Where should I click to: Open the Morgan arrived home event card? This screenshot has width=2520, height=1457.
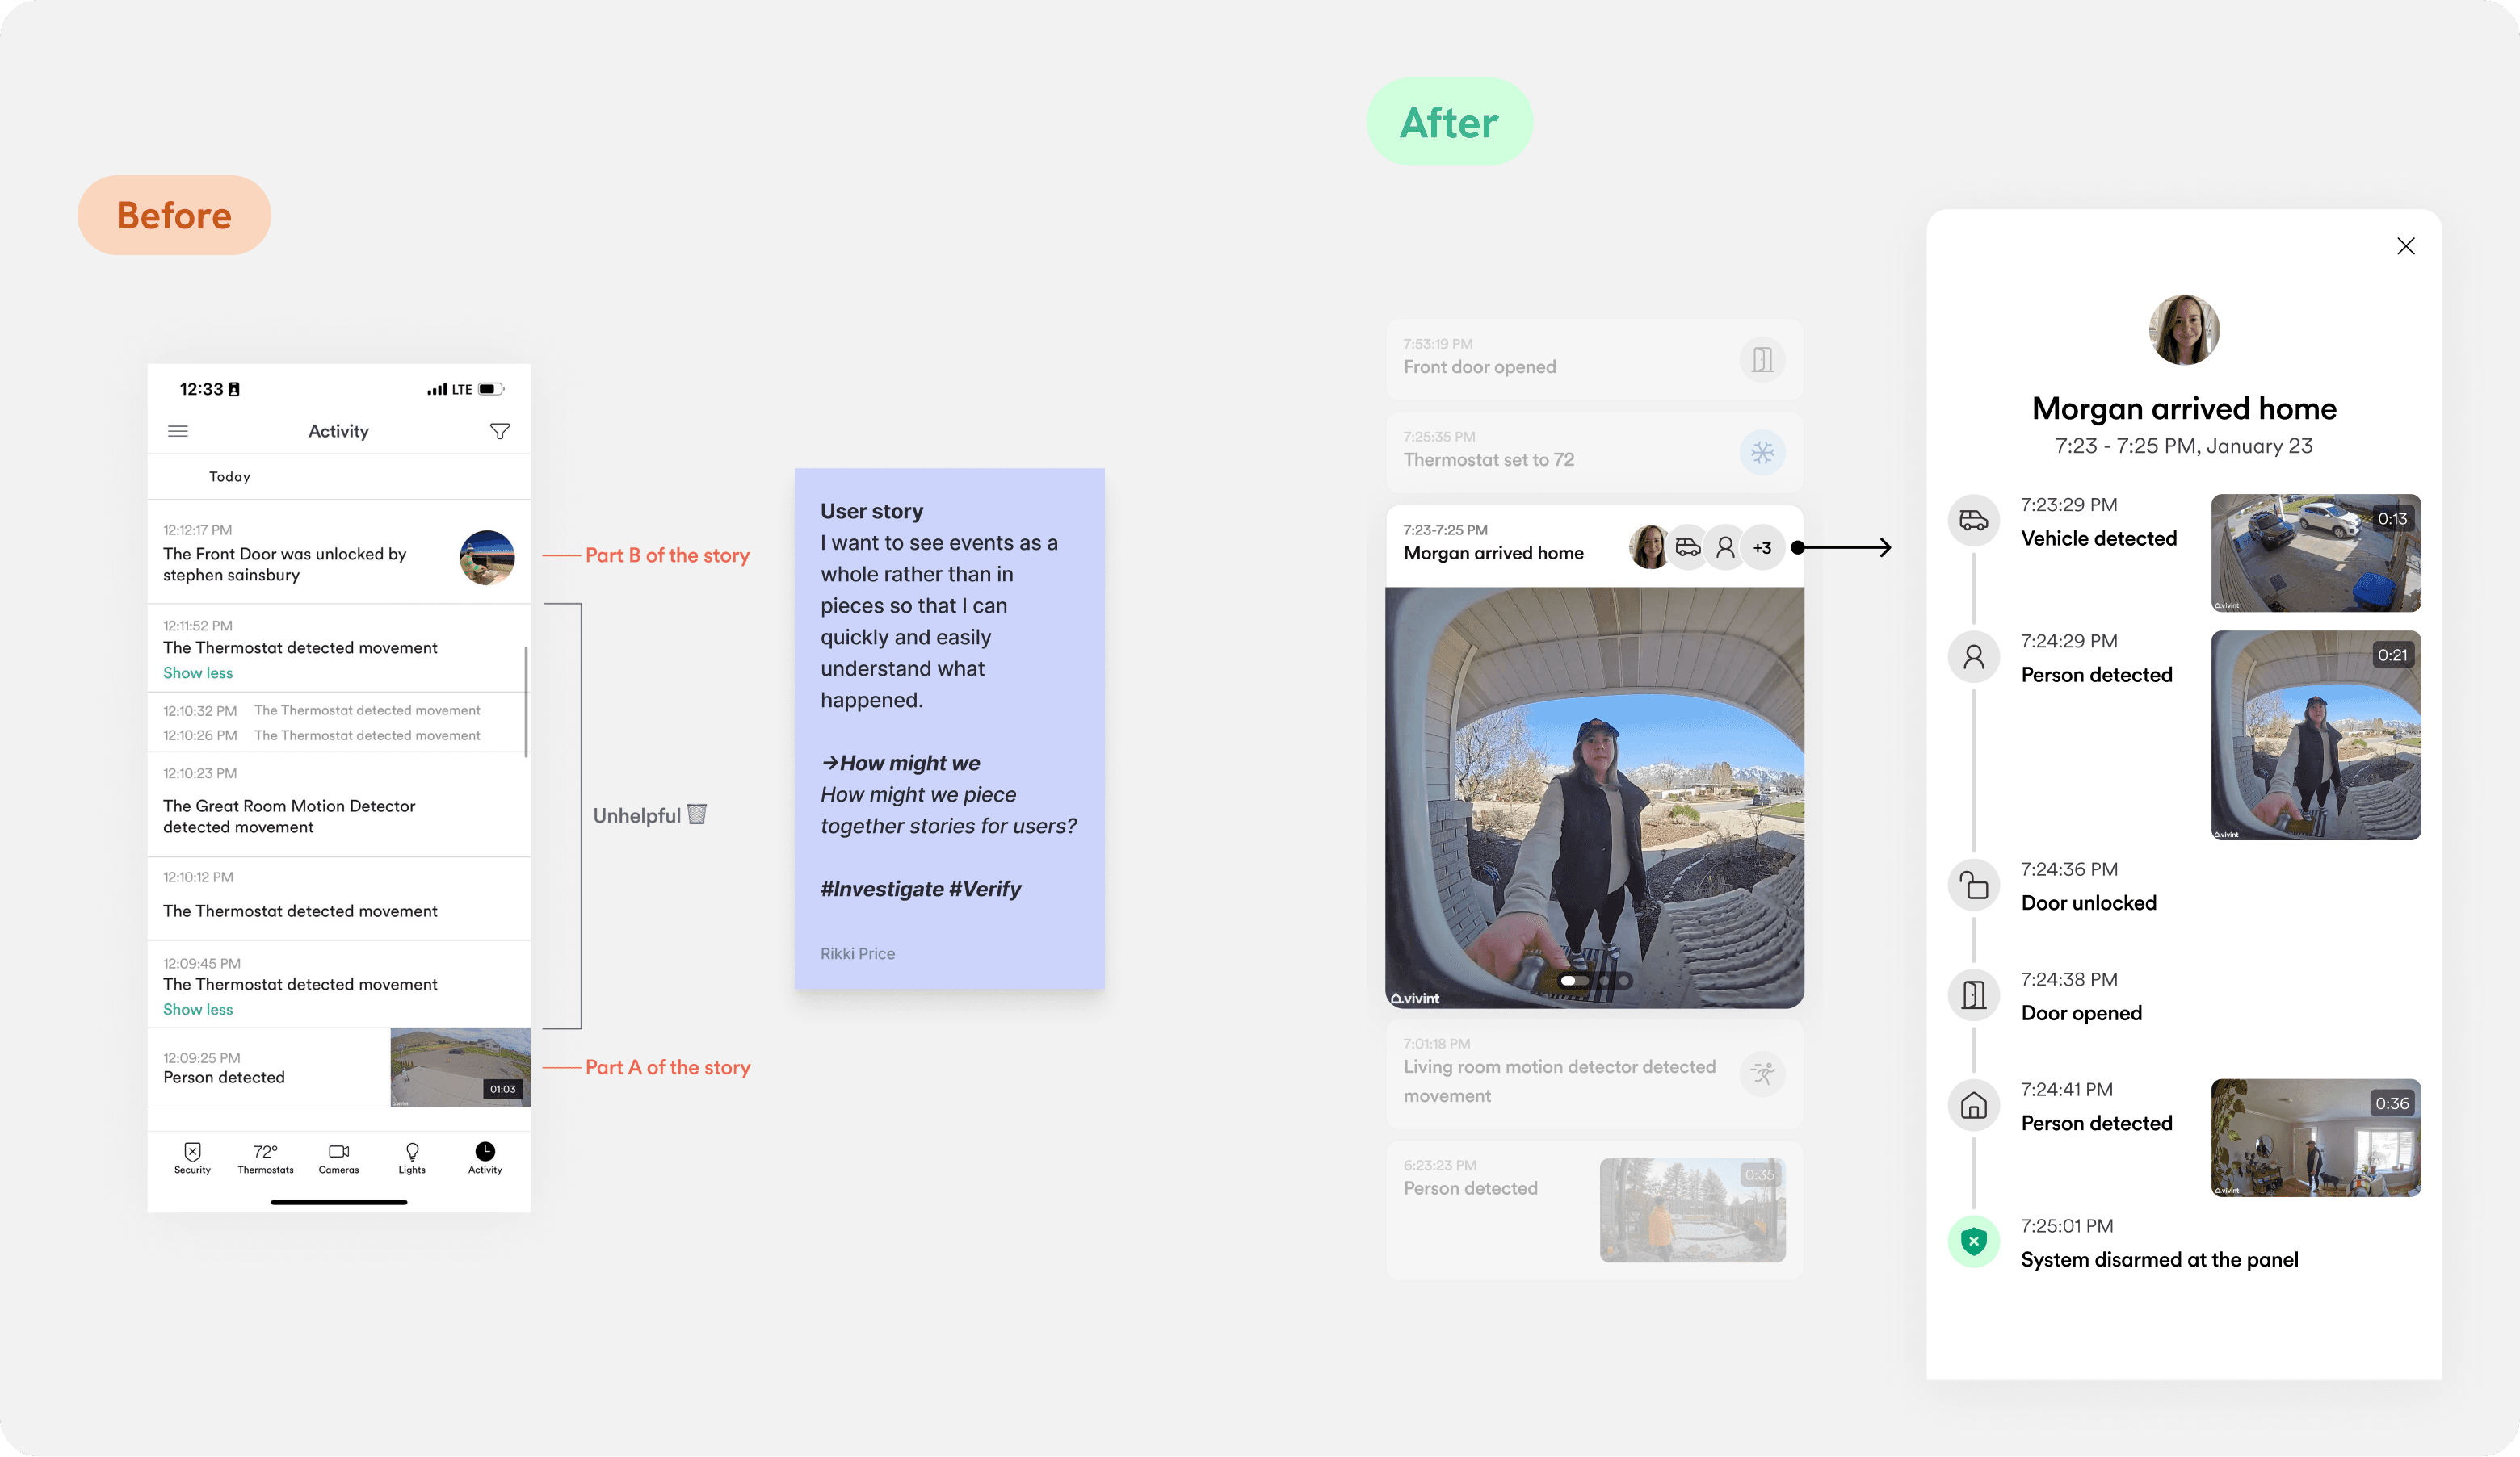pyautogui.click(x=1493, y=553)
